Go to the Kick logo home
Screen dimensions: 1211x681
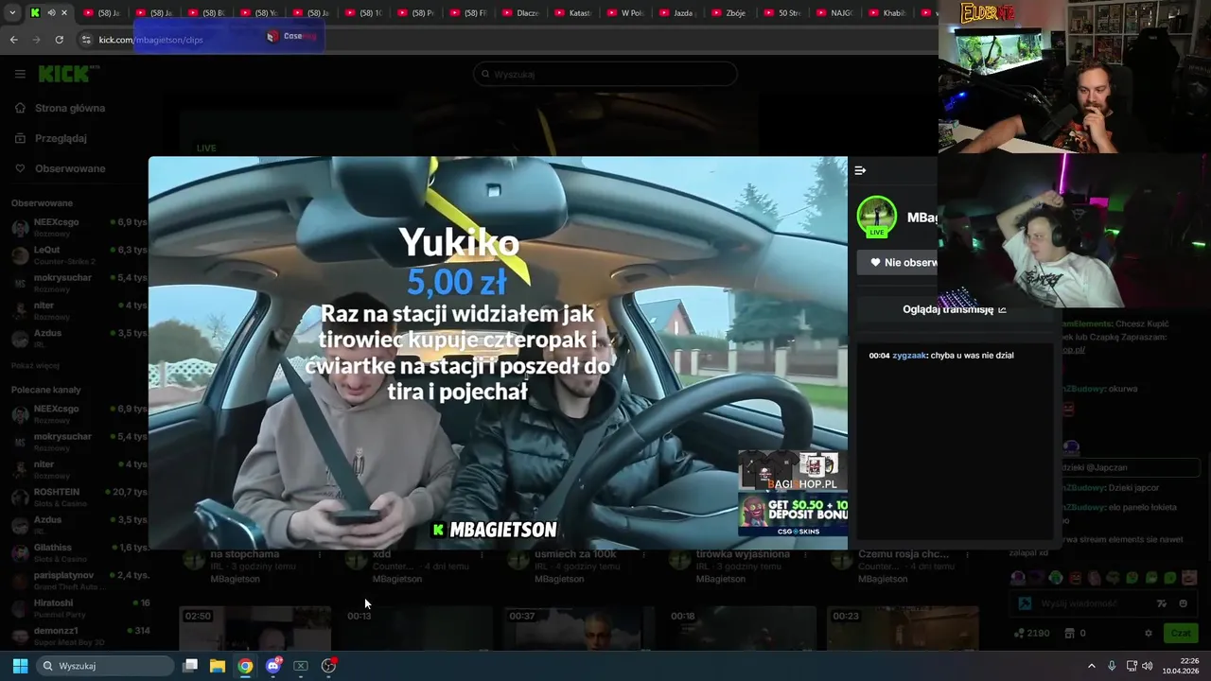click(63, 74)
